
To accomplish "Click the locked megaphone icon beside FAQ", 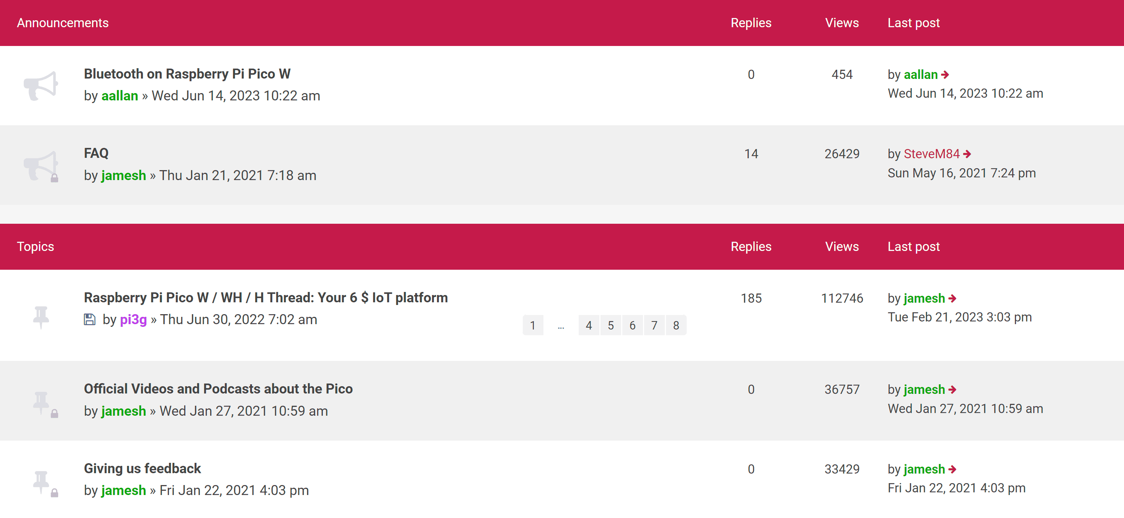I will (41, 166).
